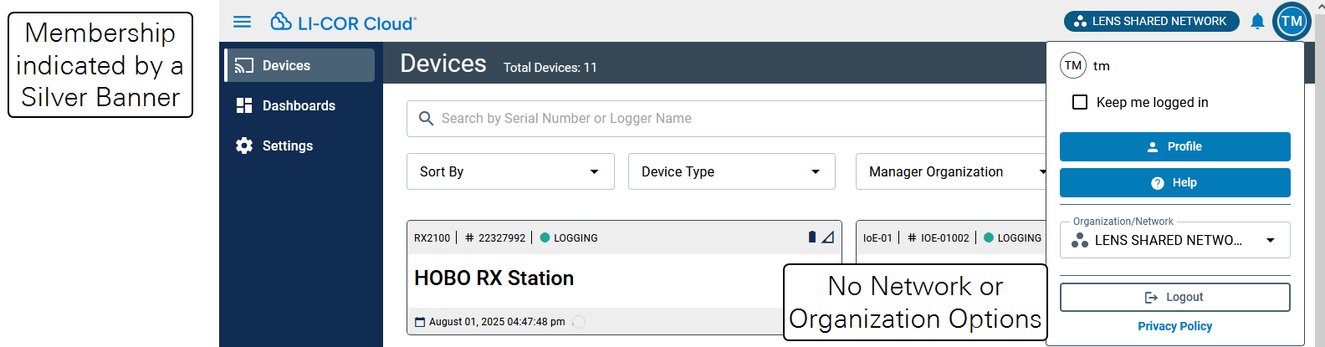Open Settings from the sidebar
The width and height of the screenshot is (1325, 347).
click(287, 145)
